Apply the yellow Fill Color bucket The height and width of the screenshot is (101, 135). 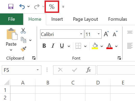pyautogui.click(x=95, y=46)
